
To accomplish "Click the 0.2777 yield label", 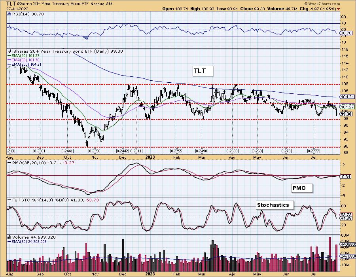I will pos(314,151).
